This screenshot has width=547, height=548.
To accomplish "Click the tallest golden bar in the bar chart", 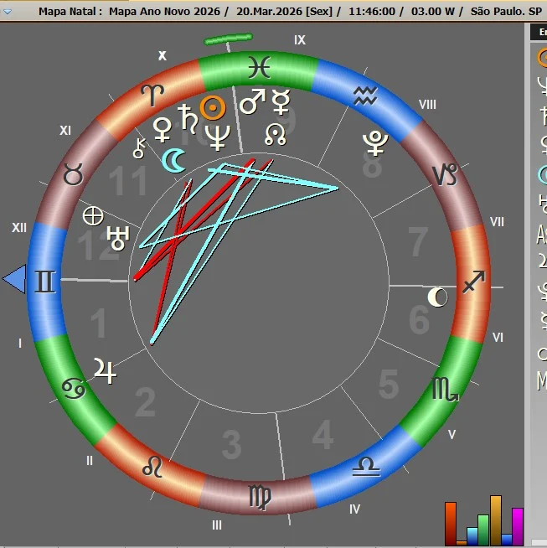I will [x=496, y=520].
